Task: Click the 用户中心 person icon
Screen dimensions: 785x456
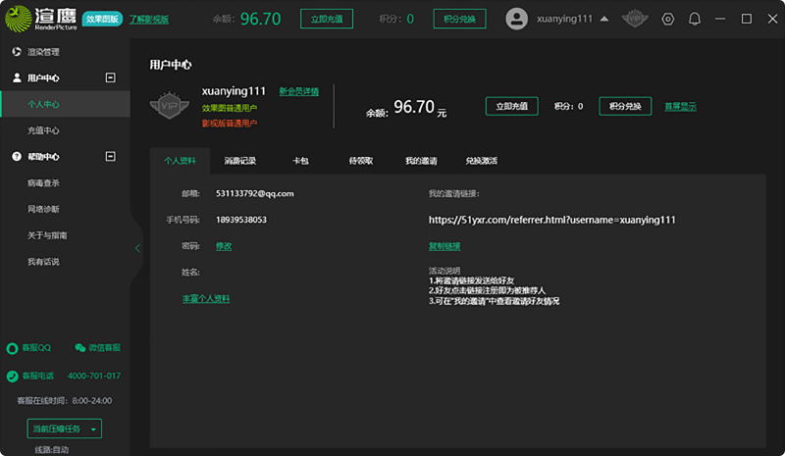Action: pyautogui.click(x=17, y=77)
